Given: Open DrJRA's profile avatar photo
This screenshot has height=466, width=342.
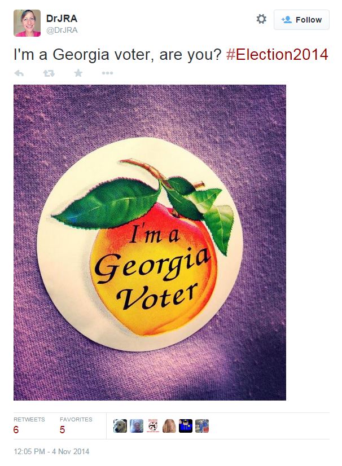Looking at the screenshot, I should [x=27, y=23].
